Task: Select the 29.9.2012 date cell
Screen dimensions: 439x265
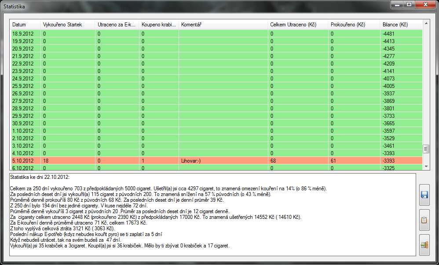Action: pos(26,116)
